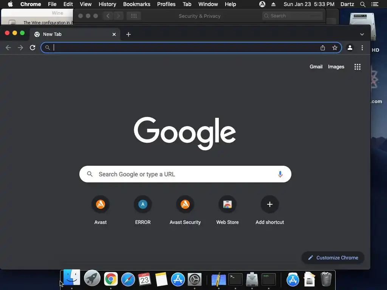The image size is (387, 290).
Task: Click the Dartz user name in the menu bar
Action: [347, 4]
